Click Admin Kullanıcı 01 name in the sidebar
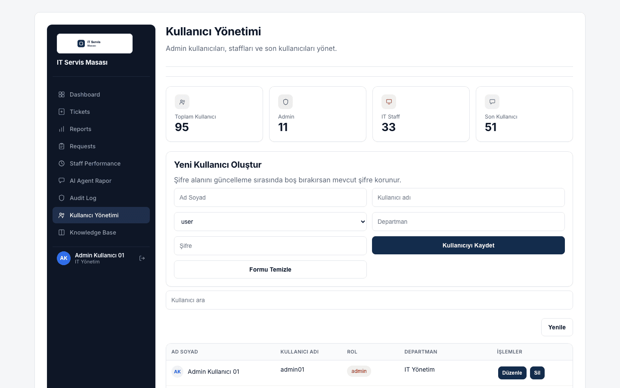 click(99, 255)
